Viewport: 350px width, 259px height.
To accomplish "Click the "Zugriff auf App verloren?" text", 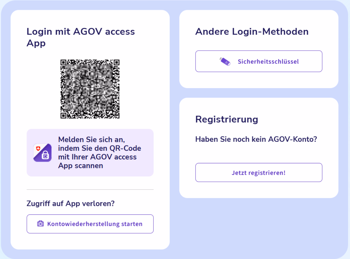I will point(71,203).
